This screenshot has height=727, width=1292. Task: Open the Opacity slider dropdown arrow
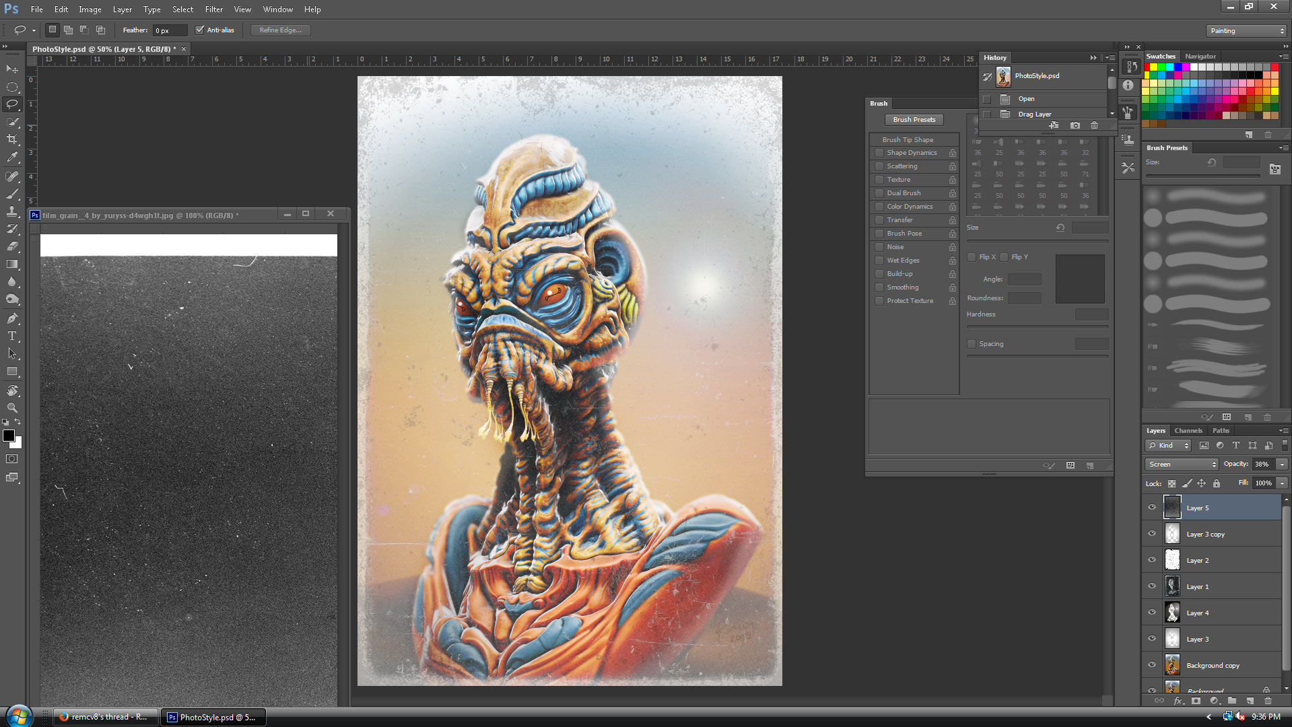coord(1283,464)
